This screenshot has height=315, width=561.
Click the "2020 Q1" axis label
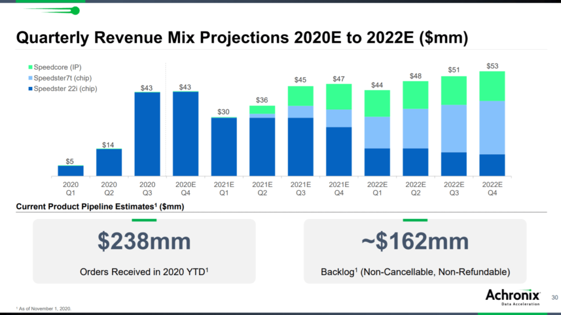click(x=71, y=189)
